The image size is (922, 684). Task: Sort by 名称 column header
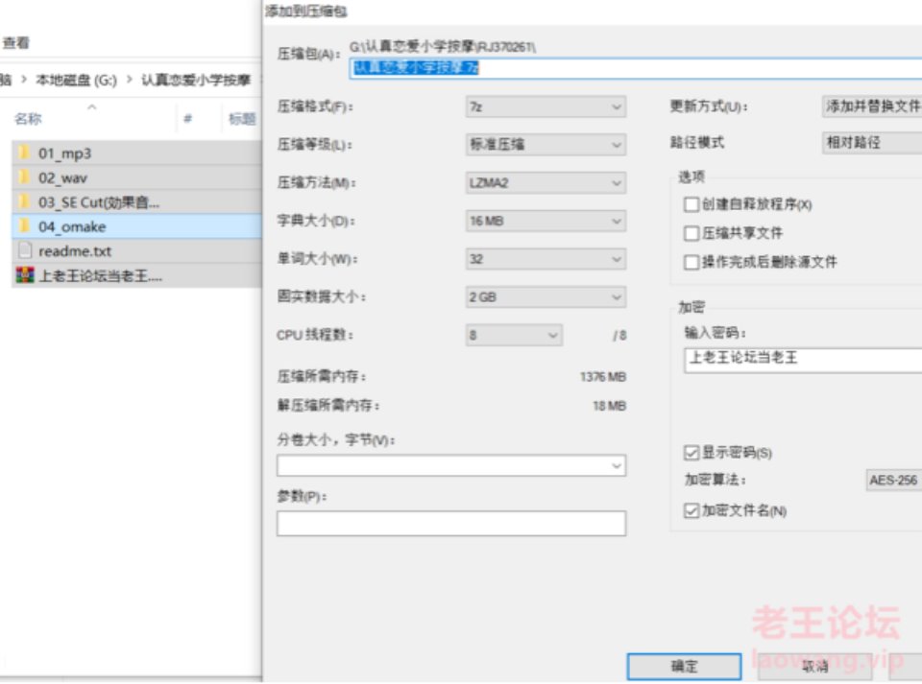[28, 119]
